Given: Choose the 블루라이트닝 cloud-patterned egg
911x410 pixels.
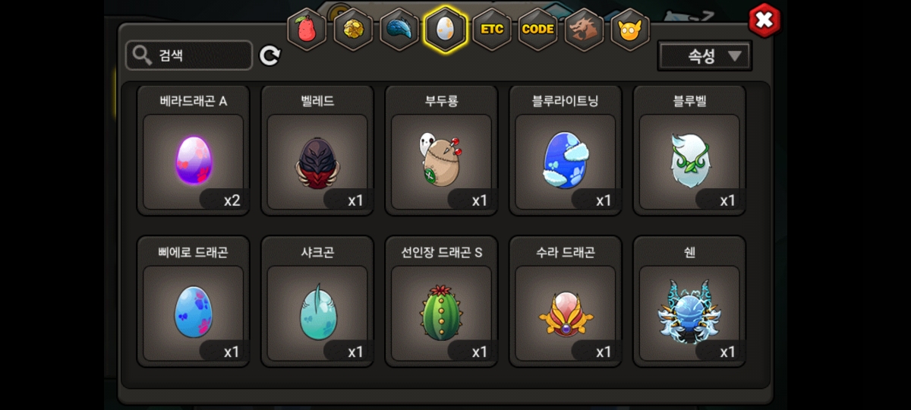Looking at the screenshot, I should click(x=566, y=151).
